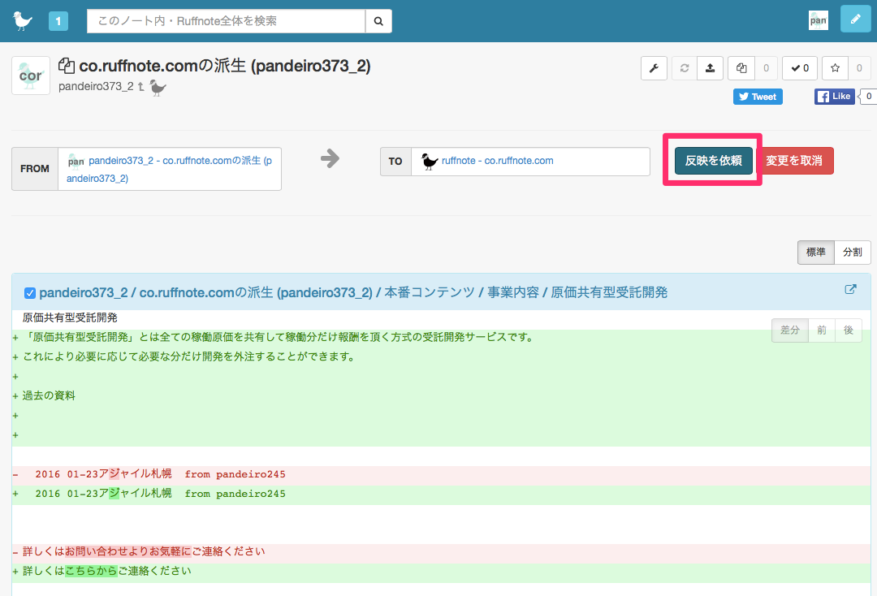Image resolution: width=877 pixels, height=596 pixels.
Task: Select the 標準 diff layout
Action: point(815,253)
